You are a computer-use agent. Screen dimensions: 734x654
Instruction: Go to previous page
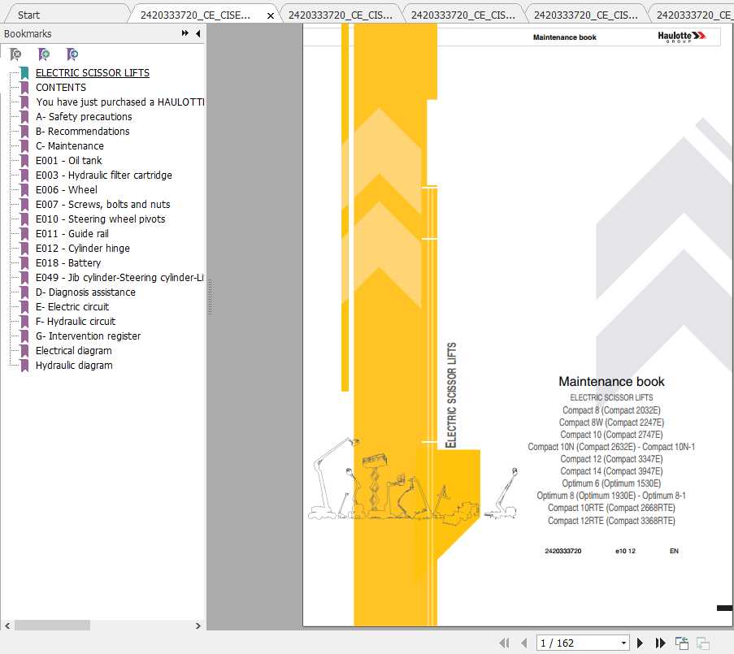point(524,643)
